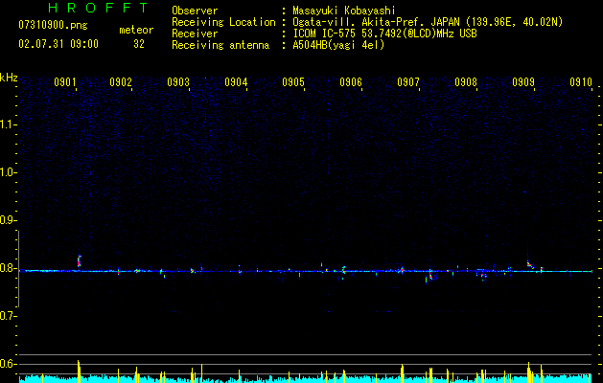
Task: Click the 'Receiving Location' label
Action: pyautogui.click(x=223, y=23)
